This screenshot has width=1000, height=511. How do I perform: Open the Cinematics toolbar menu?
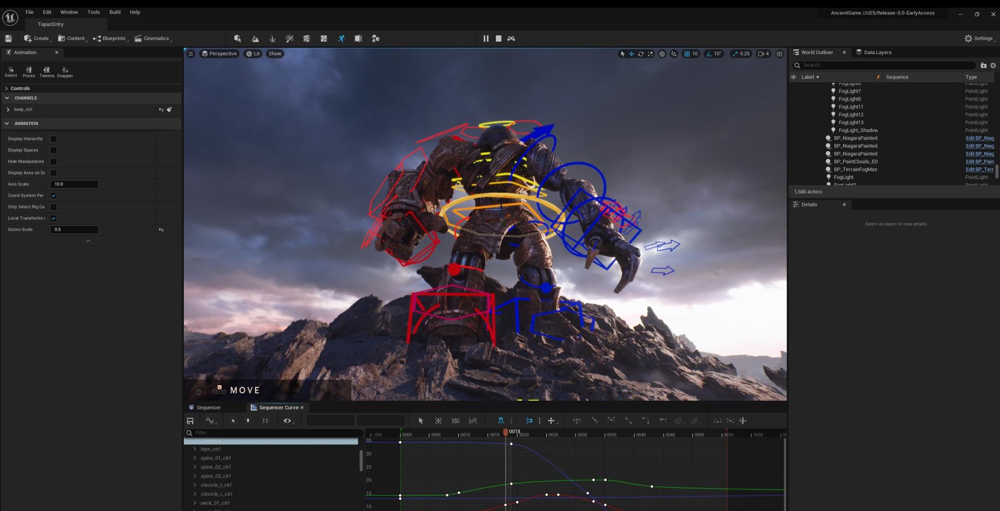(153, 39)
